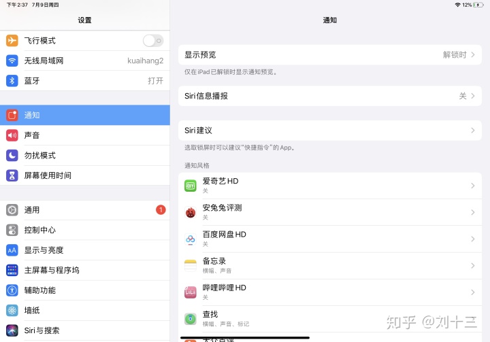Tap 仅在iPad已解锁时显示通知预览 description
Viewport: 490px width, 342px height.
tap(230, 72)
